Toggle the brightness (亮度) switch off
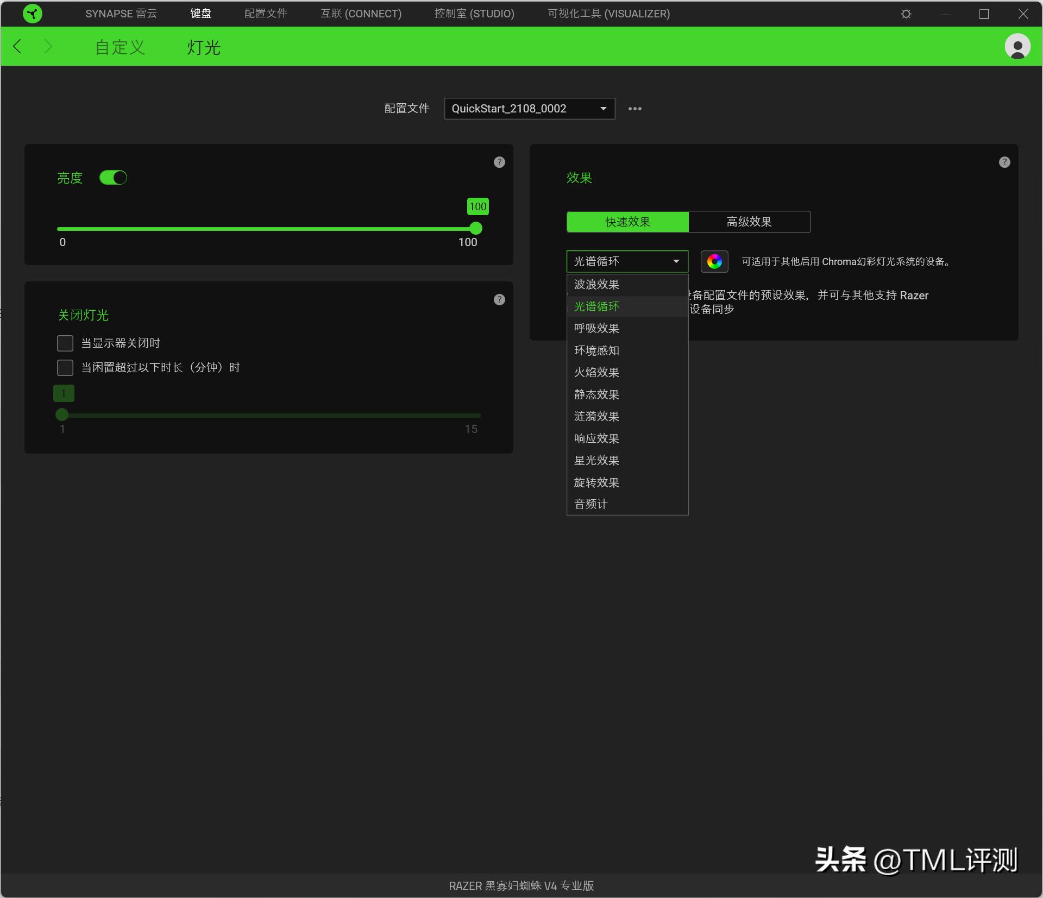This screenshot has width=1043, height=898. (113, 178)
